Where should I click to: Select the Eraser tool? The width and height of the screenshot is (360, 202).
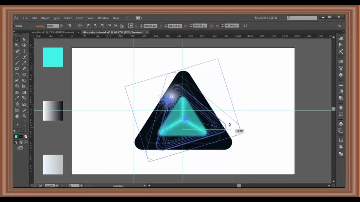24,69
